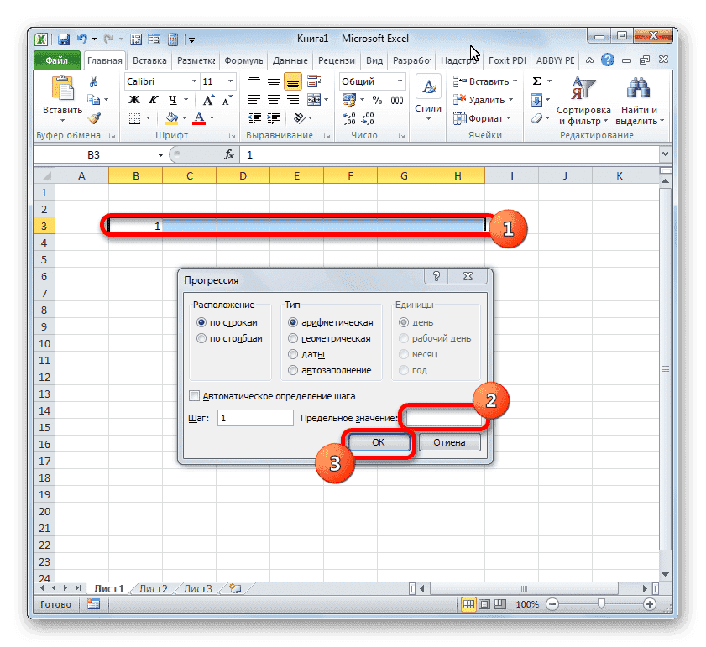The image size is (706, 647).
Task: Click center alignment icon in Выравнивание group
Action: pyautogui.click(x=272, y=99)
